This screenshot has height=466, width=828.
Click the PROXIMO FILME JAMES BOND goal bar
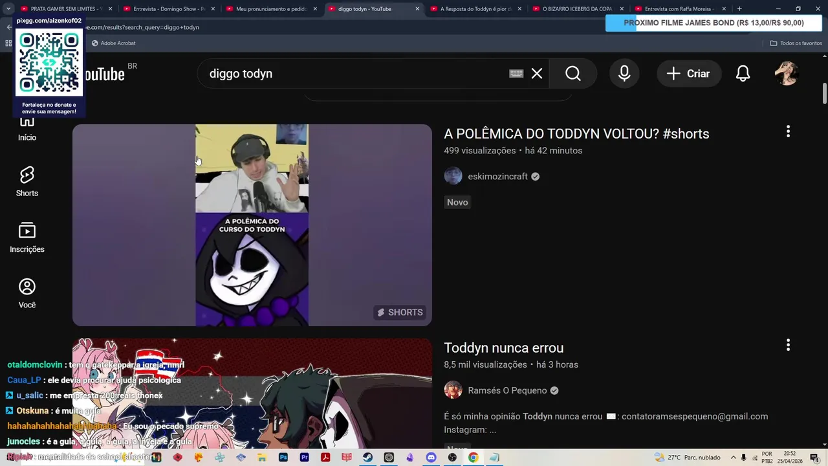pos(714,23)
